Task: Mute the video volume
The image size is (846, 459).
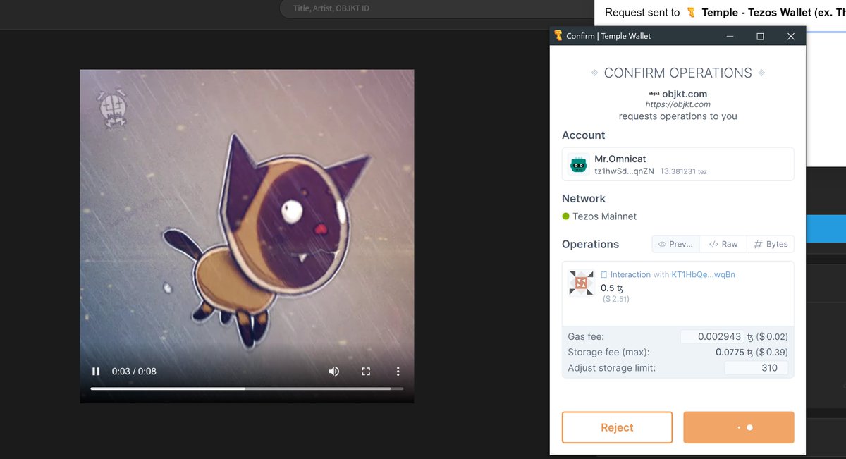Action: (x=333, y=372)
